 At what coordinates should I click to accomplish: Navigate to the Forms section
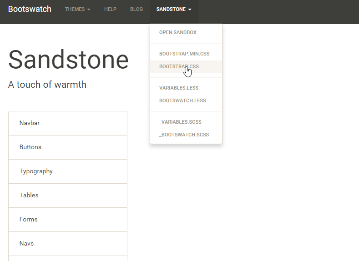pos(68,220)
